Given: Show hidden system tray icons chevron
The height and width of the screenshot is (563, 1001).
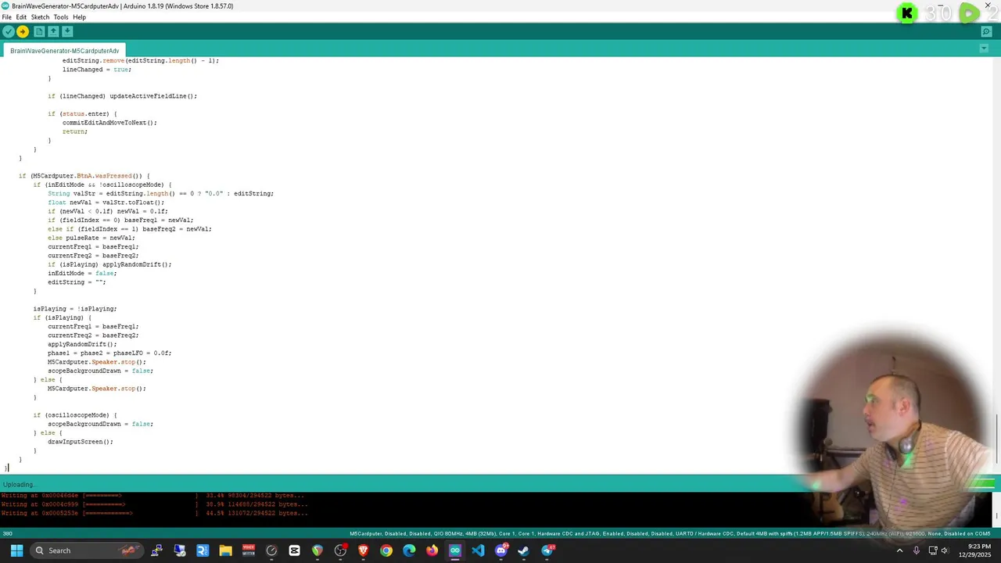Looking at the screenshot, I should coord(899,550).
